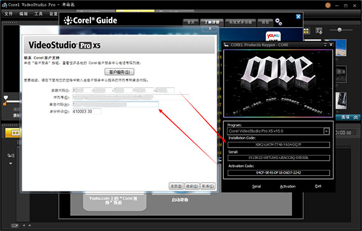Viewport: 362px width, 231px height.
Task: Click the scroll right arrow below timeline
Action: click(30, 225)
